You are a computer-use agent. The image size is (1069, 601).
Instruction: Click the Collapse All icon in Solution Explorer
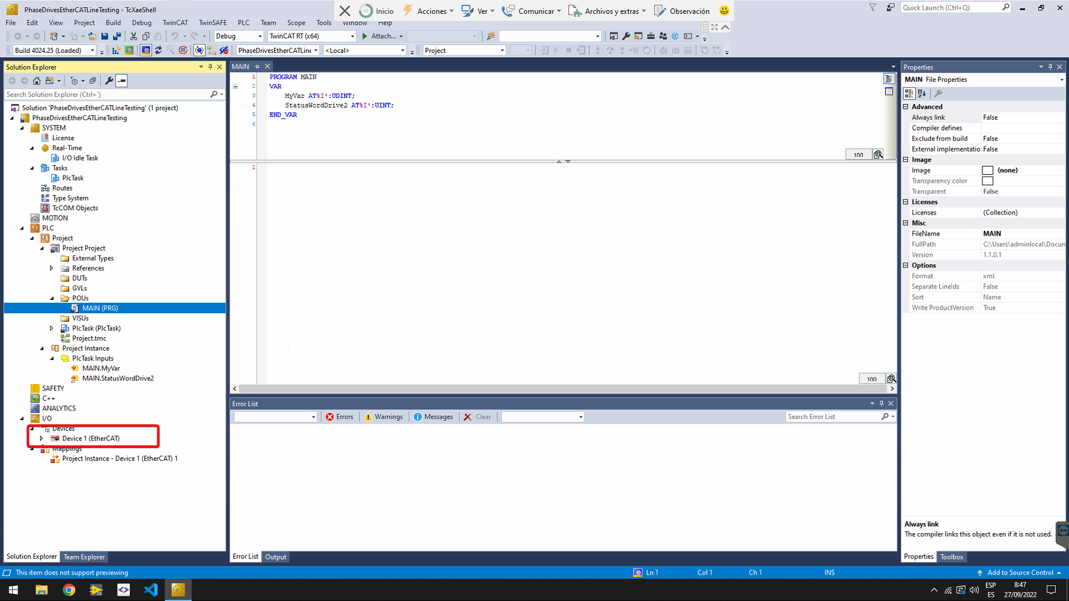pos(93,81)
